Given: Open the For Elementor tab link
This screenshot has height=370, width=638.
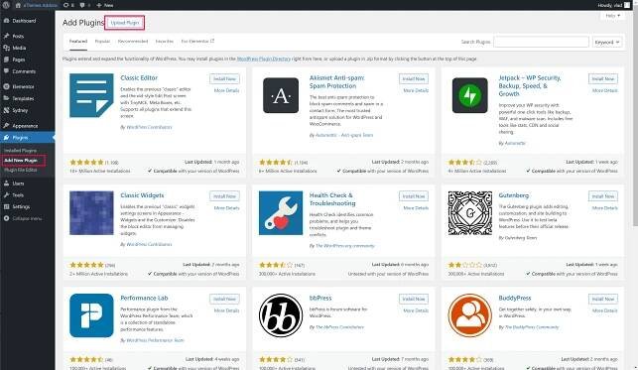Looking at the screenshot, I should point(197,42).
